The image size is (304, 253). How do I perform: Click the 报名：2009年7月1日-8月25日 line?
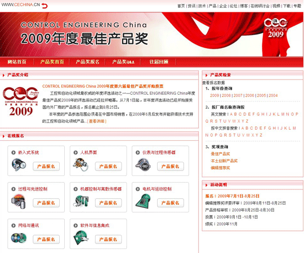coord(233,196)
